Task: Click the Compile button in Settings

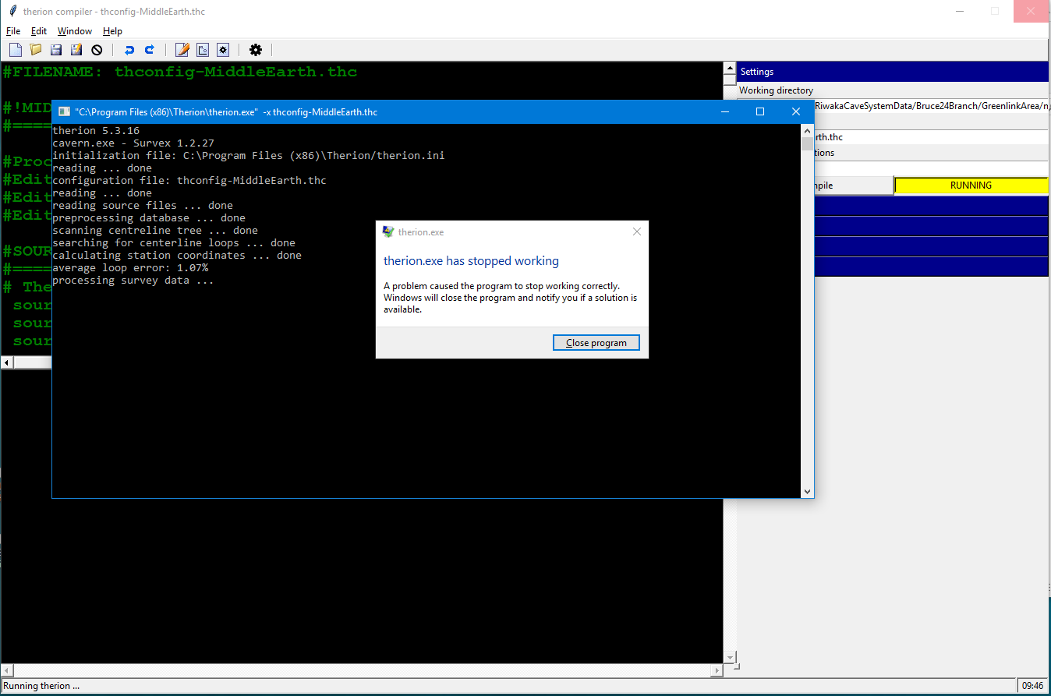Action: pyautogui.click(x=854, y=185)
